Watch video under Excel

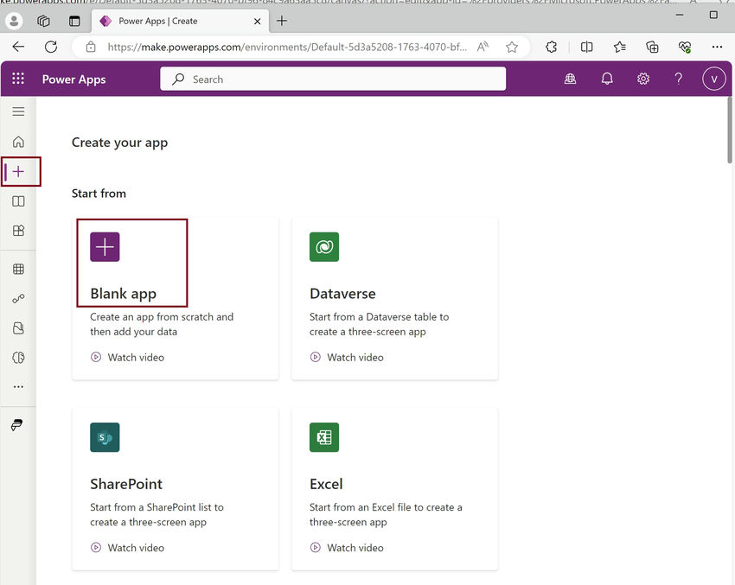pyautogui.click(x=347, y=548)
